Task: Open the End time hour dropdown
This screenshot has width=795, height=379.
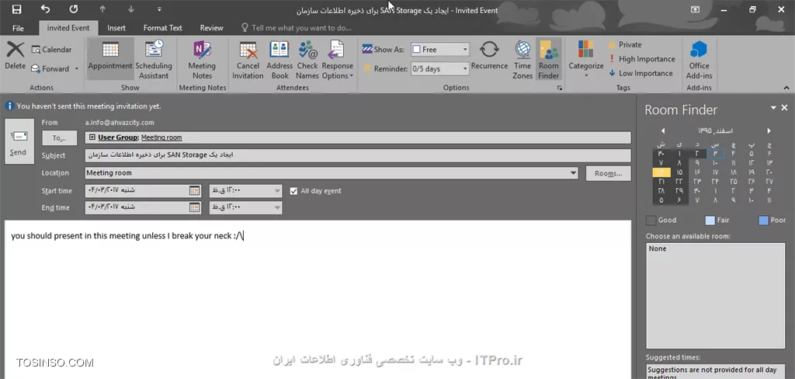Action: (277, 207)
